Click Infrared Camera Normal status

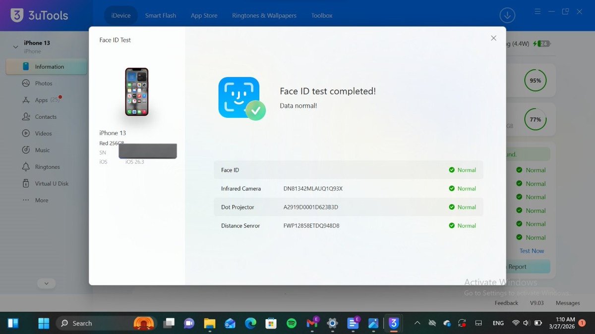(x=462, y=189)
